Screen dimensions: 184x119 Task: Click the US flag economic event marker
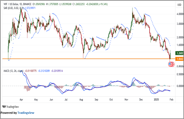[x=170, y=64]
